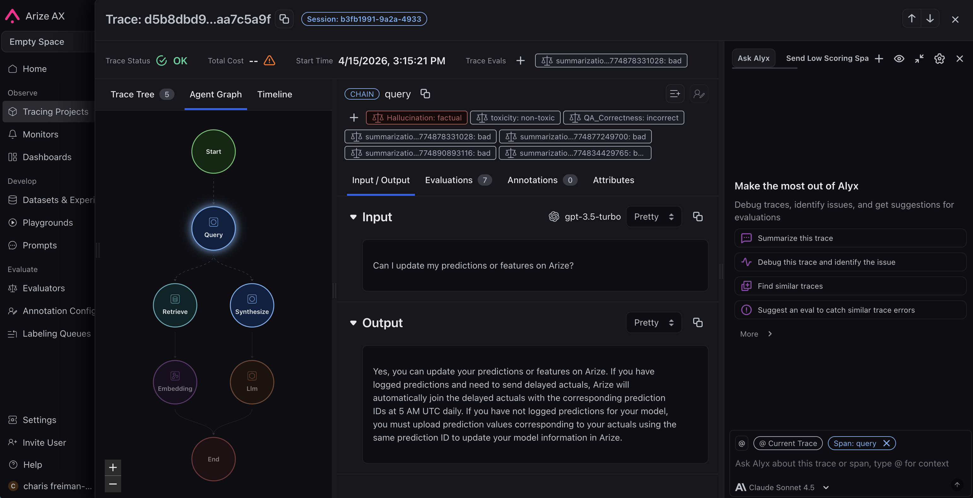Image resolution: width=973 pixels, height=498 pixels.
Task: Collapse the Input section
Action: point(353,217)
